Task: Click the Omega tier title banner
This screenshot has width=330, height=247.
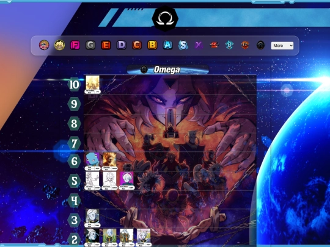Action: click(x=167, y=70)
